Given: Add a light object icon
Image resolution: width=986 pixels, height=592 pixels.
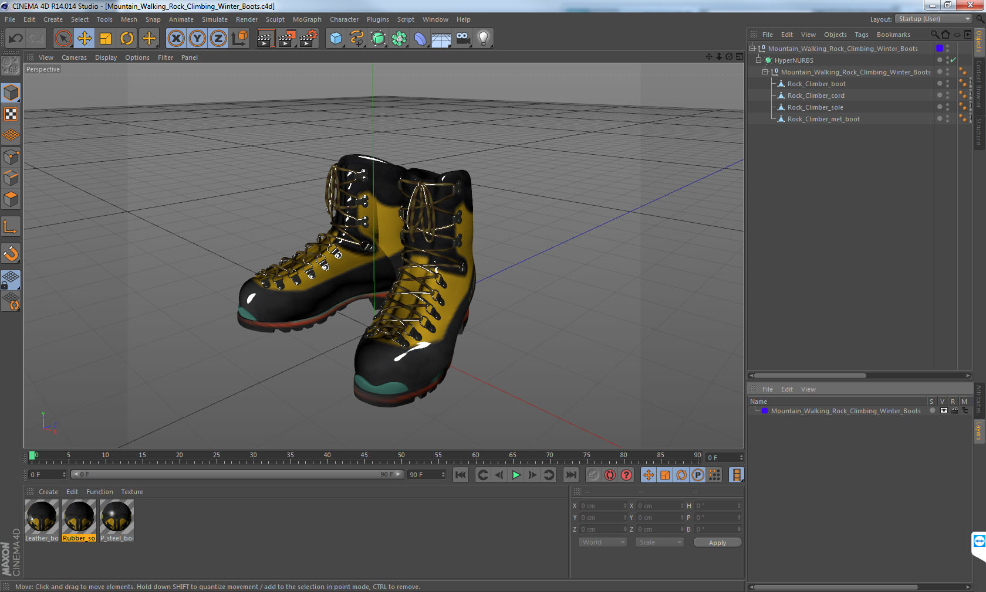Looking at the screenshot, I should (x=484, y=39).
